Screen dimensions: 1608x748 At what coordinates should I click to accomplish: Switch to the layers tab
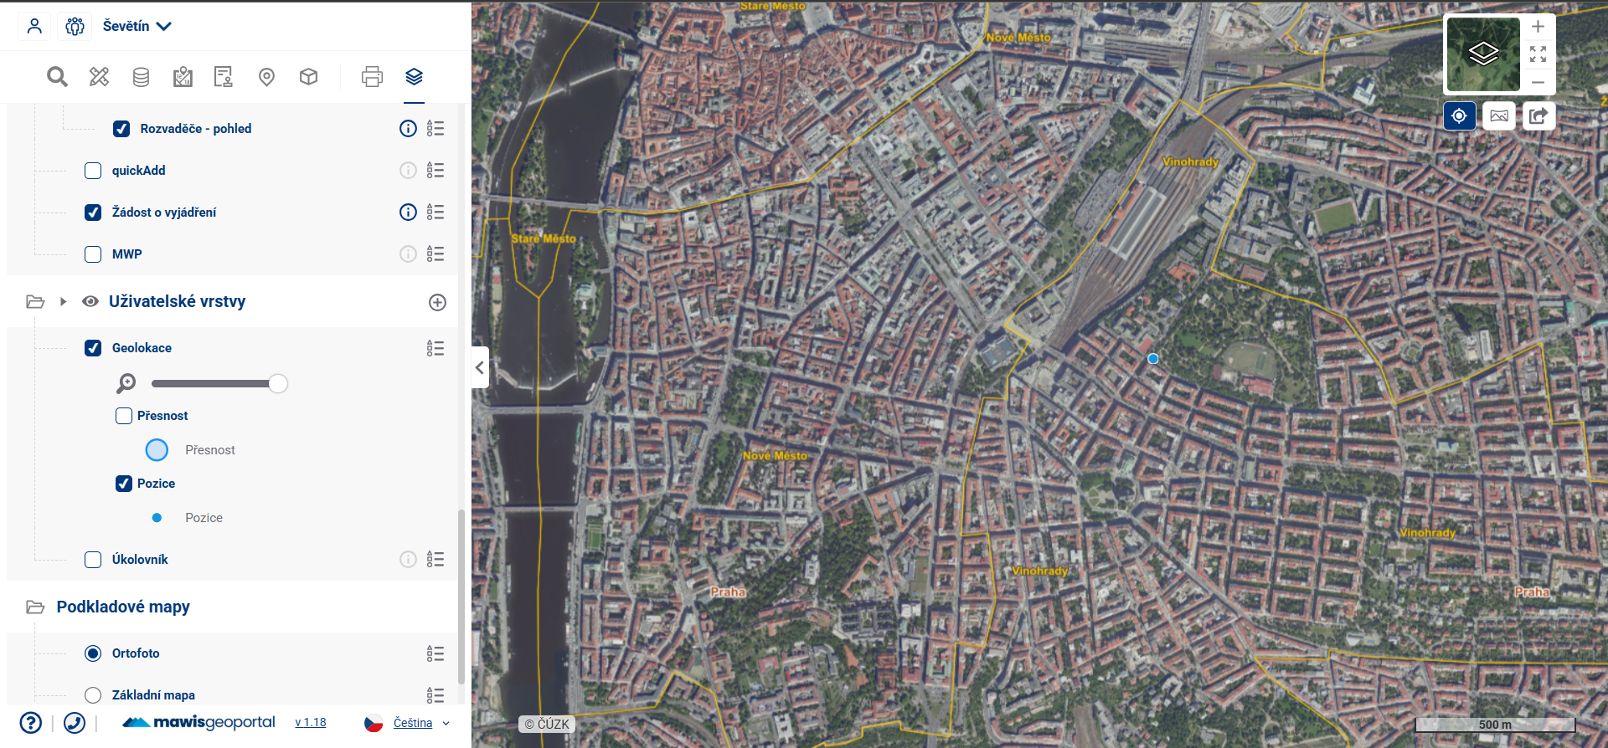click(x=414, y=77)
